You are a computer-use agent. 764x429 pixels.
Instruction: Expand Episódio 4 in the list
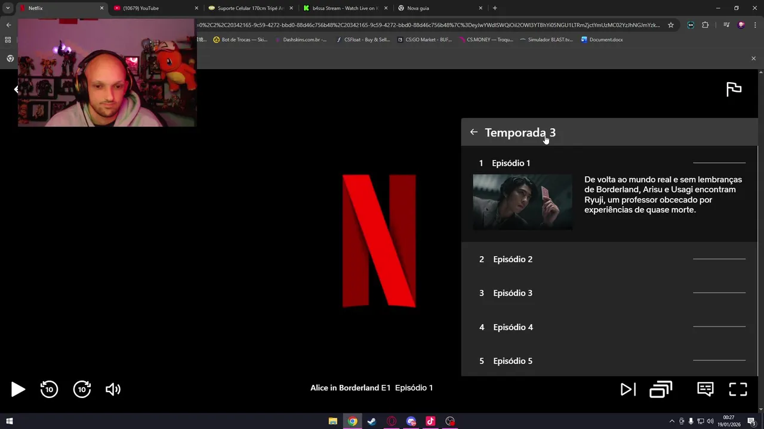[x=609, y=327]
